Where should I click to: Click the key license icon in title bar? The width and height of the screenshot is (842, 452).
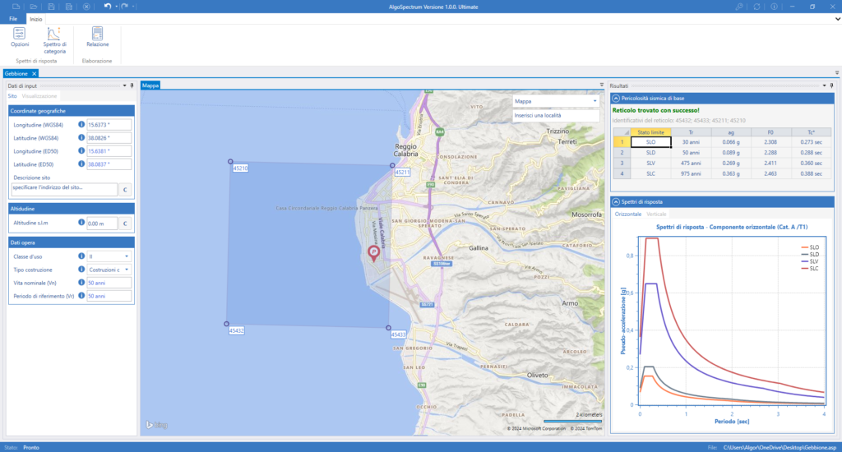(739, 7)
